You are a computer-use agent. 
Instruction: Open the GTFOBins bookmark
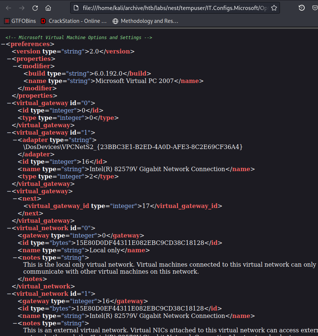[20, 21]
